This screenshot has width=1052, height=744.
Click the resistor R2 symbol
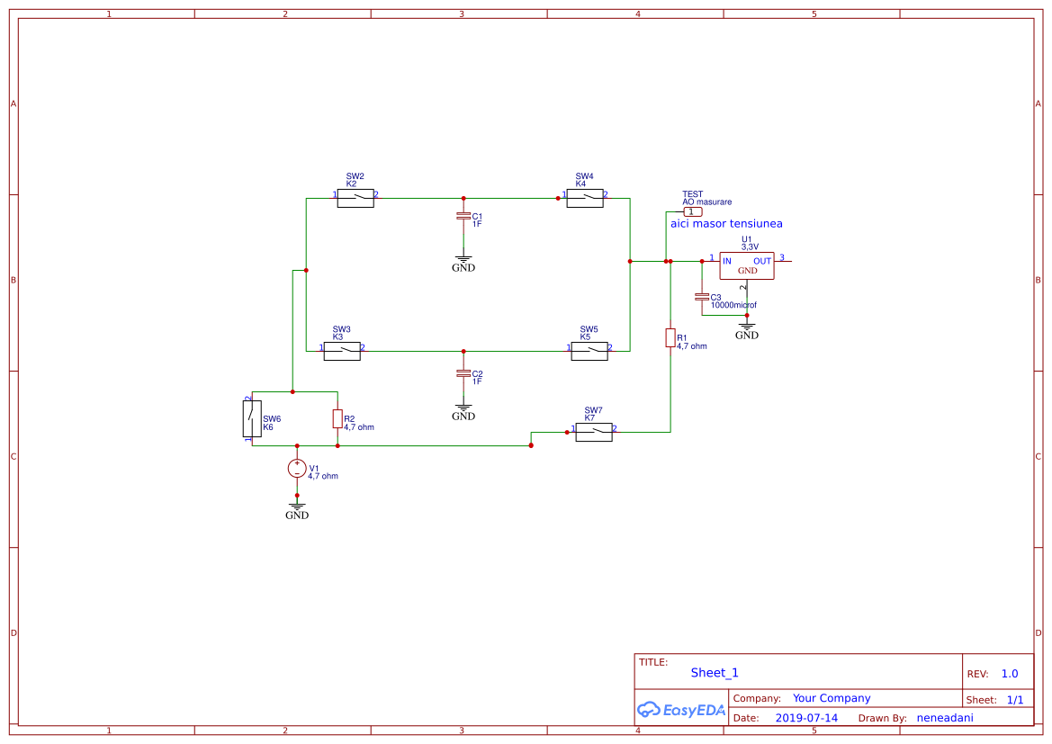[337, 419]
